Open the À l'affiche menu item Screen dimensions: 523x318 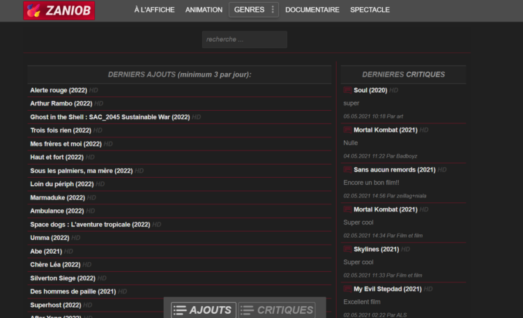coord(154,10)
